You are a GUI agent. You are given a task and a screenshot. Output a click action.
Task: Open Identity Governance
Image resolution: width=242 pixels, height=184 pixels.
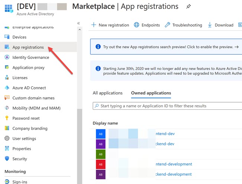(x=31, y=57)
